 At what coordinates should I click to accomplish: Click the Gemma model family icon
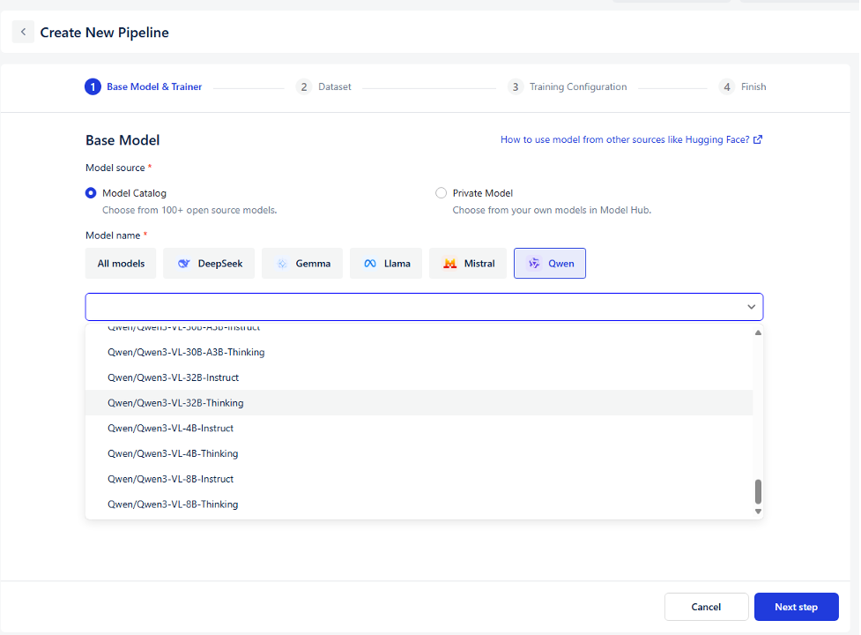tap(282, 264)
